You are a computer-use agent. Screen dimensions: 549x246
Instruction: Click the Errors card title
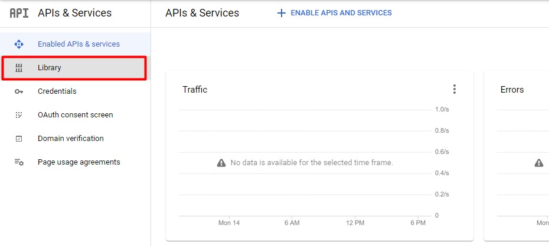[512, 90]
